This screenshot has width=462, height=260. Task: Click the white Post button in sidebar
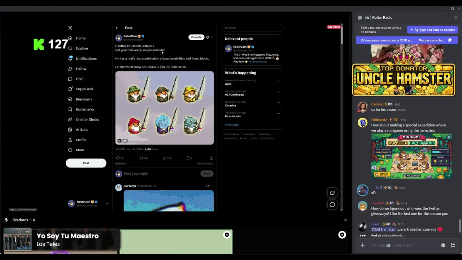[x=86, y=163]
